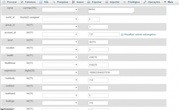The image size is (179, 110).
Task: Open function dropdown for experience row
Action: pos(60,73)
